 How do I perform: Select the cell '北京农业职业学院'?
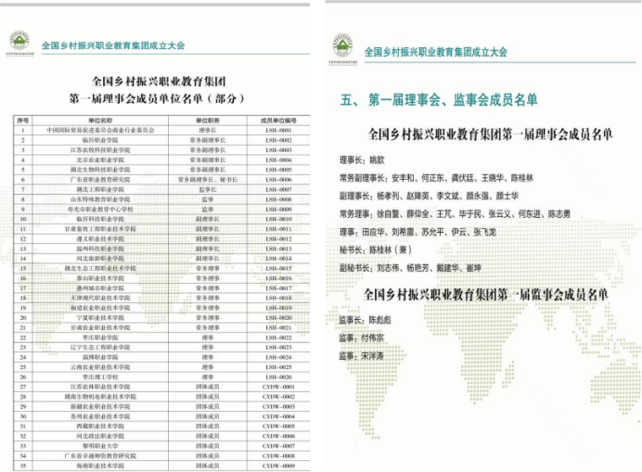pos(100,159)
